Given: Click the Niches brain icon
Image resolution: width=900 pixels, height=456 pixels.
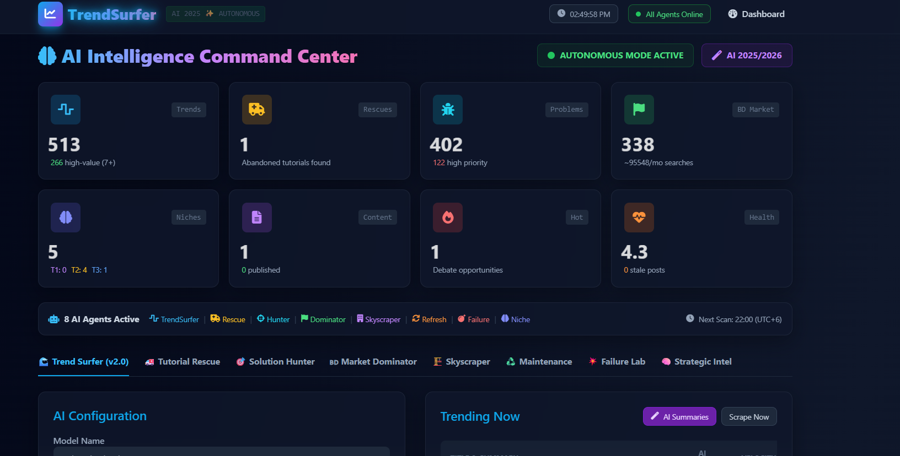Looking at the screenshot, I should click(x=66, y=217).
